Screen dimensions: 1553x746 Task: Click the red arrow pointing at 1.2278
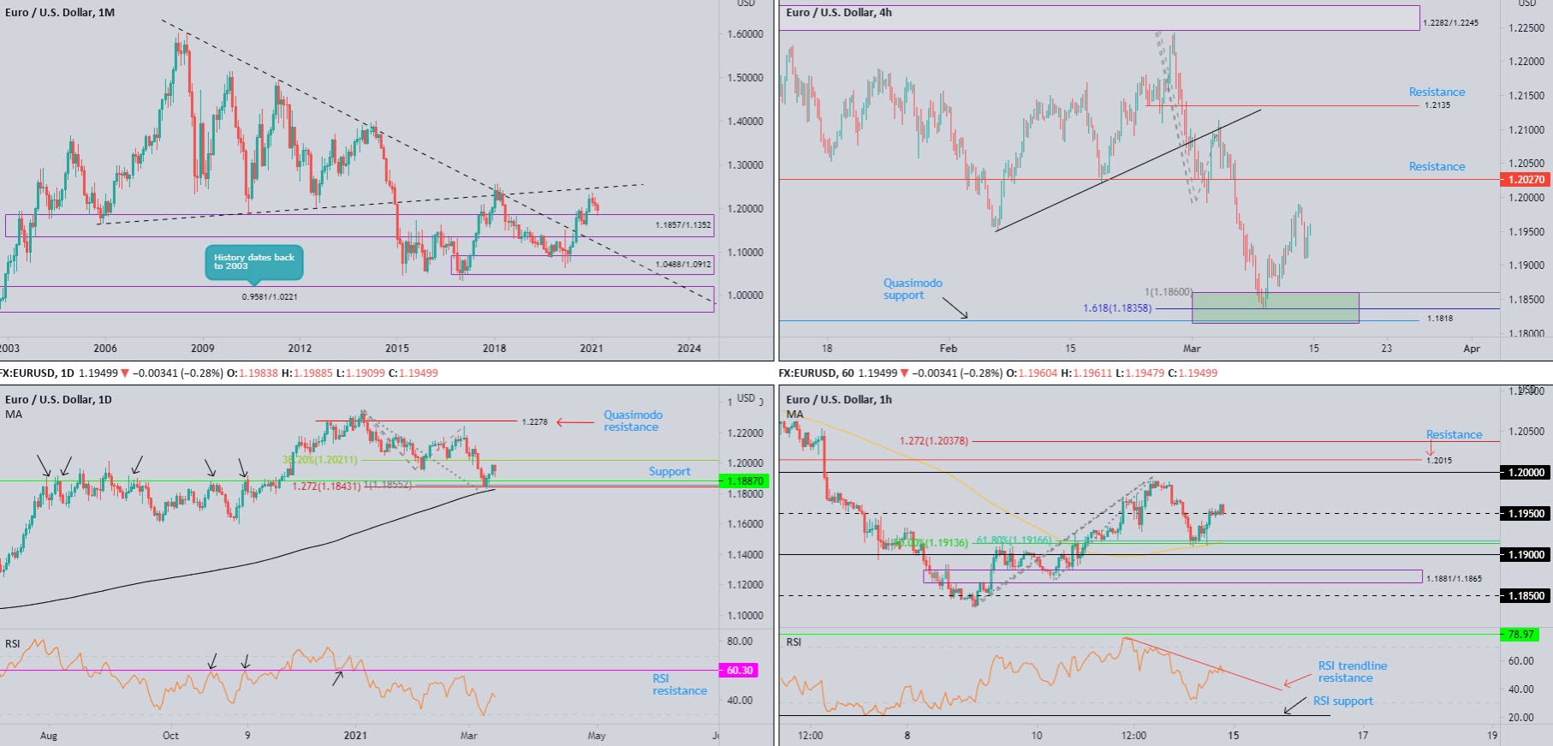point(575,421)
